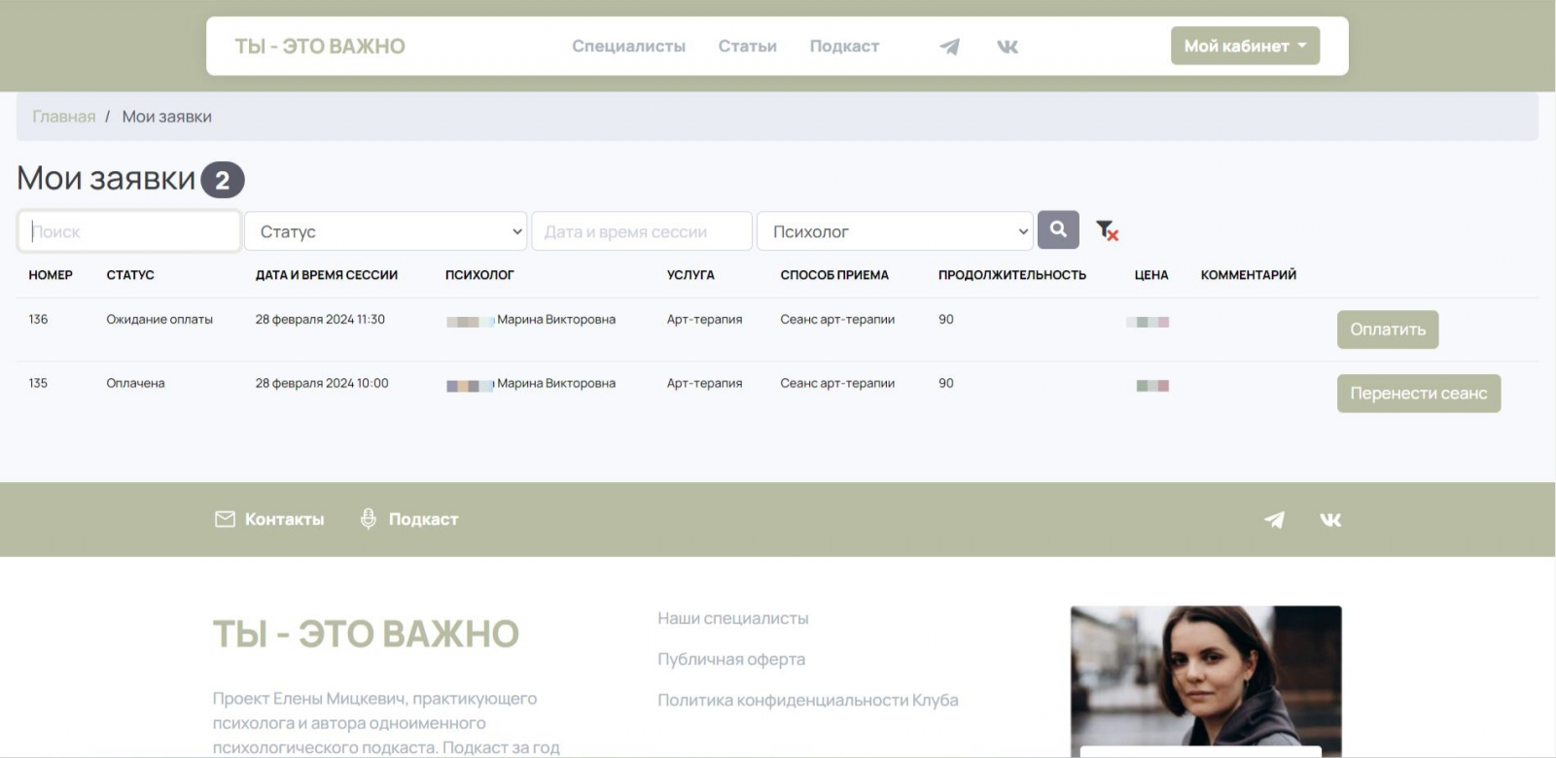Click the КОММЕНТАРИЙ column header

[1249, 275]
